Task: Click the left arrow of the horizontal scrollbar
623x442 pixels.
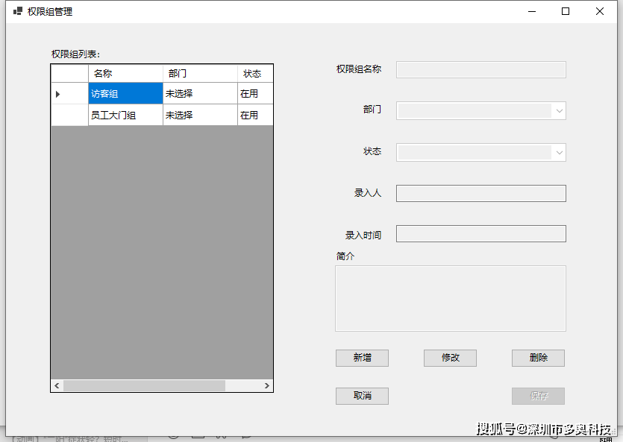Action: (56, 385)
